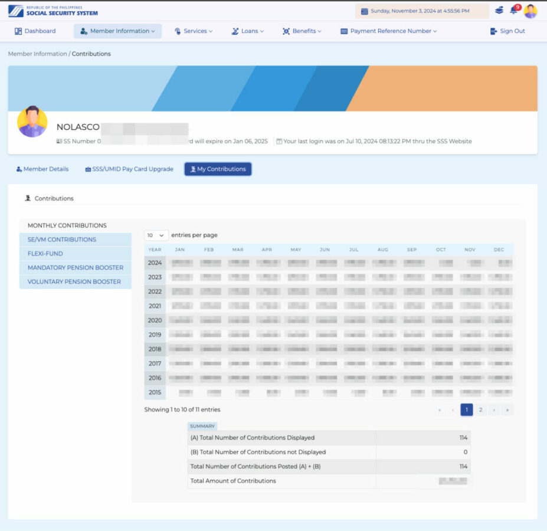Click the member profile picture

32,122
